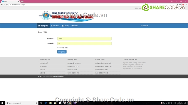Open Liên hệ menu item
The height and width of the screenshot is (105, 188).
[x=65, y=26]
